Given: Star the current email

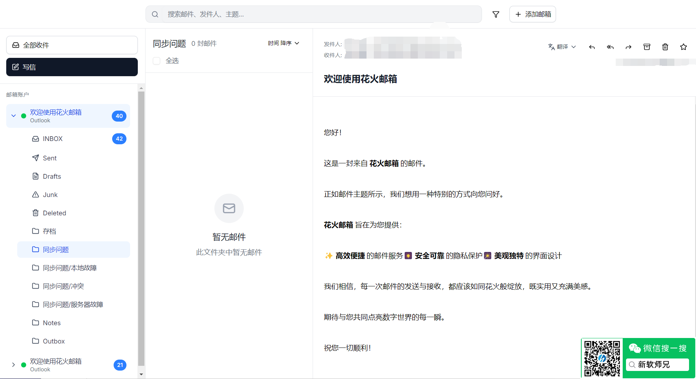Looking at the screenshot, I should point(683,47).
